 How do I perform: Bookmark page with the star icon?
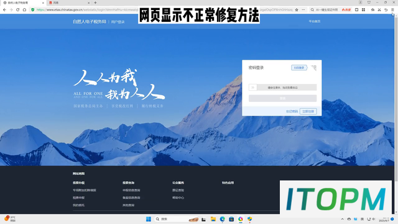(297, 10)
